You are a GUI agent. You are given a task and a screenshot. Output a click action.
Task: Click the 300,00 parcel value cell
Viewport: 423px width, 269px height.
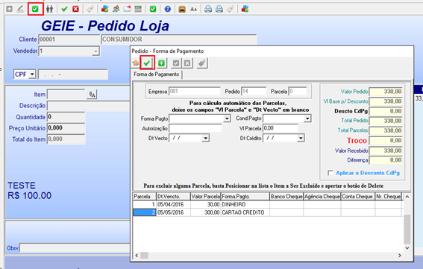[206, 212]
